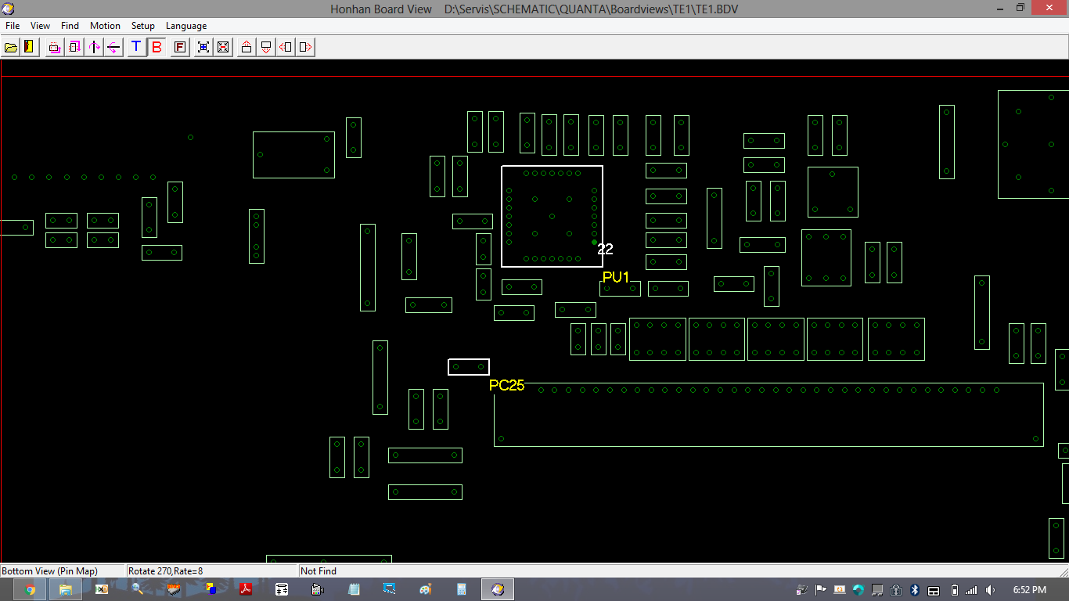Open the Snipping Tool from the taskbar

[x=390, y=589]
